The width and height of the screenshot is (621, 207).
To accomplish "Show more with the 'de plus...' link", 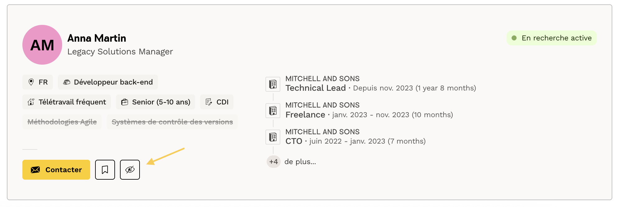I will 300,162.
